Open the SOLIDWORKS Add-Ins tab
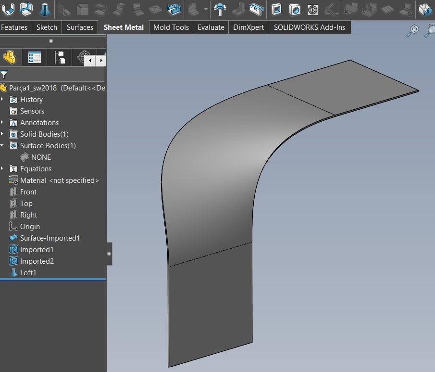 tap(309, 27)
